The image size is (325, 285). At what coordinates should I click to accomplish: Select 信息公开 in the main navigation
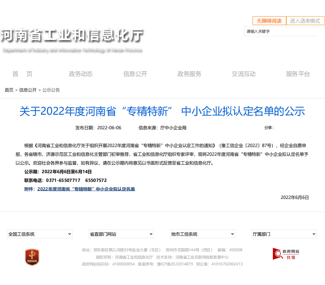coord(135,74)
